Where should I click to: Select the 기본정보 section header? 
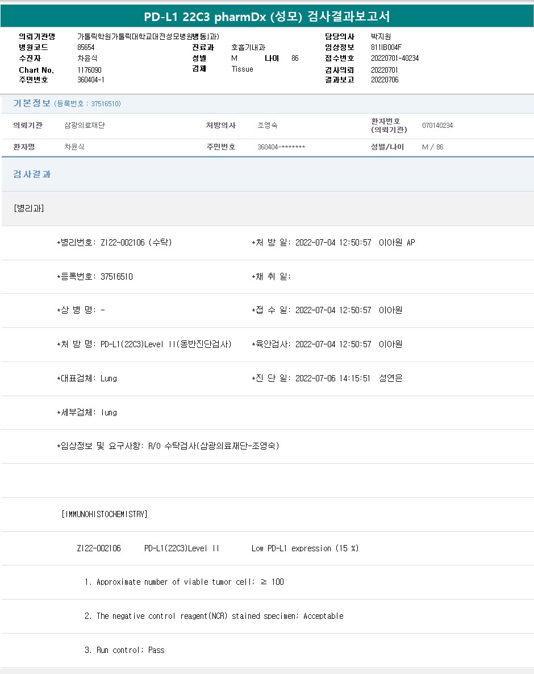32,103
